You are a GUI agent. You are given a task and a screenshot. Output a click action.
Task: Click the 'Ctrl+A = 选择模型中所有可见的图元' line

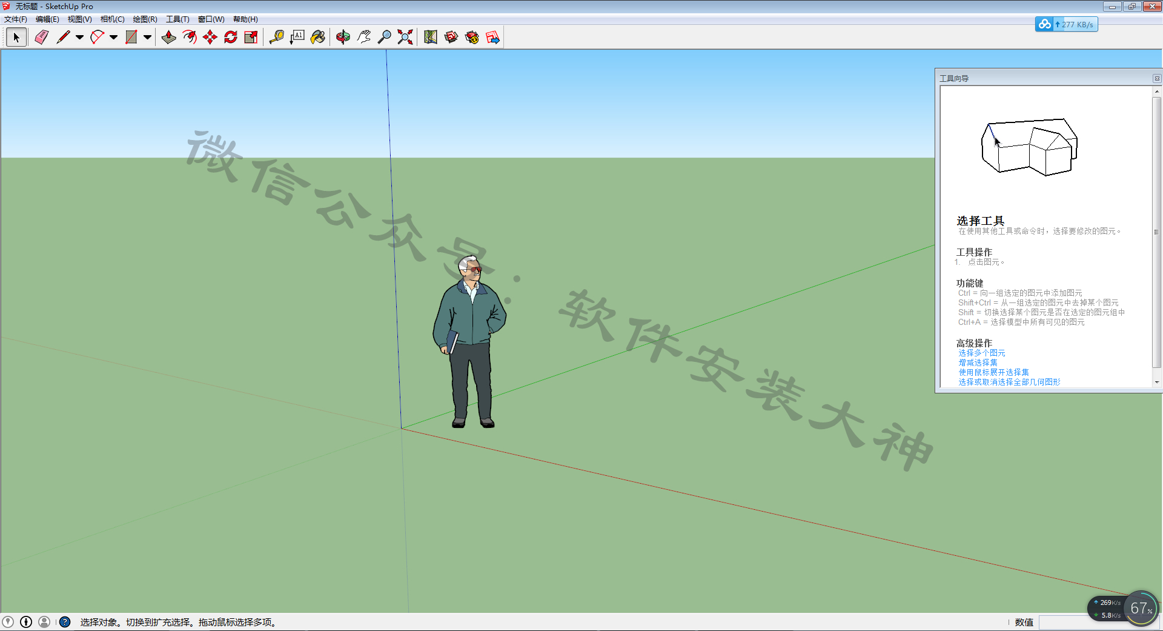click(1021, 322)
